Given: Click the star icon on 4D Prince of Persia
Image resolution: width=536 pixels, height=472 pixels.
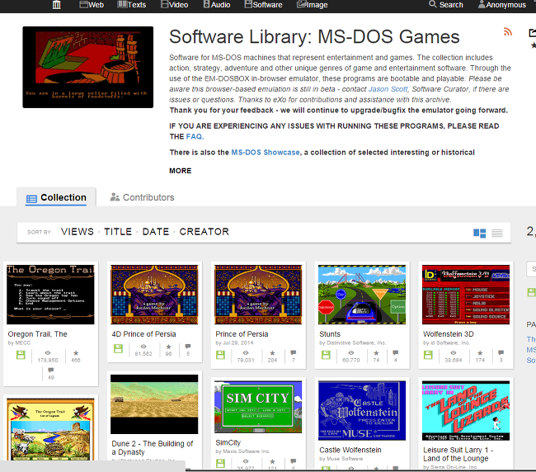Looking at the screenshot, I should tap(168, 347).
